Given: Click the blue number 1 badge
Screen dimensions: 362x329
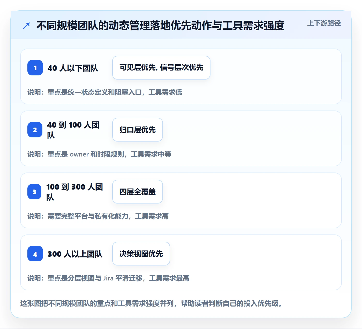Looking at the screenshot, I should [35, 68].
